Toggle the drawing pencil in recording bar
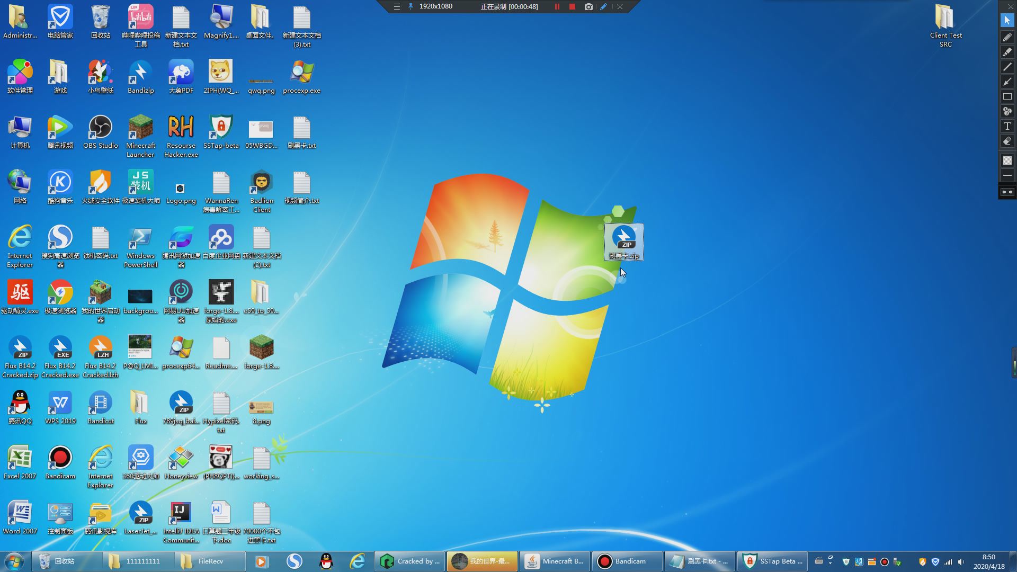The image size is (1017, 572). 603,7
